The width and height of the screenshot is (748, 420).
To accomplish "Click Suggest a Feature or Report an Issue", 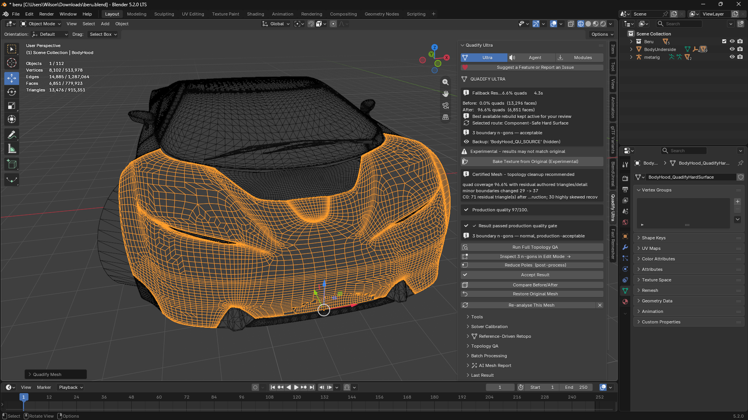I will click(532, 67).
